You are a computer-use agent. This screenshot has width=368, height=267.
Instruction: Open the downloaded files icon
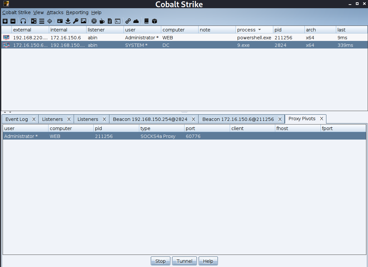click(x=68, y=21)
